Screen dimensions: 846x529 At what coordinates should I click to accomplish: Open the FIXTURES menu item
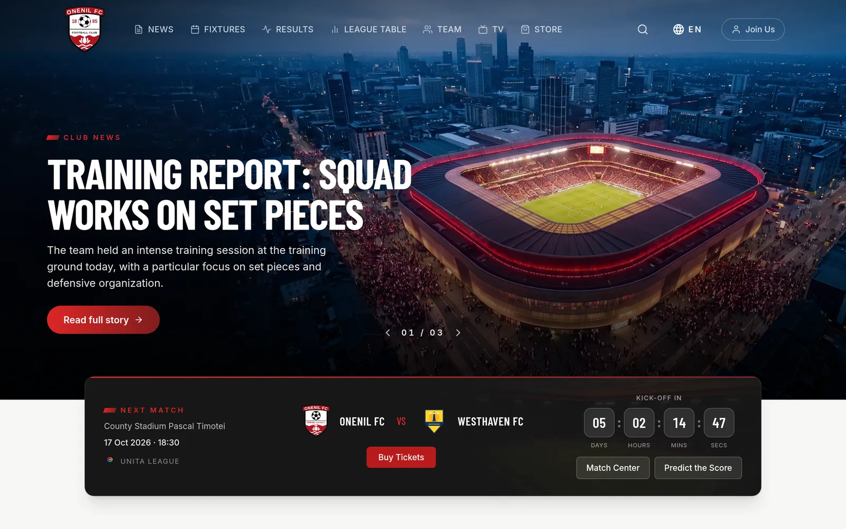(x=218, y=30)
